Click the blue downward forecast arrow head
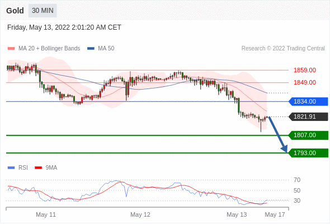This screenshot has height=224, width=330. (x=284, y=148)
